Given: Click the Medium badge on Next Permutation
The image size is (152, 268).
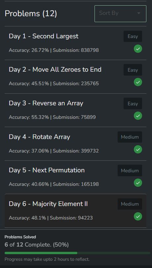Looking at the screenshot, I should click(130, 170).
